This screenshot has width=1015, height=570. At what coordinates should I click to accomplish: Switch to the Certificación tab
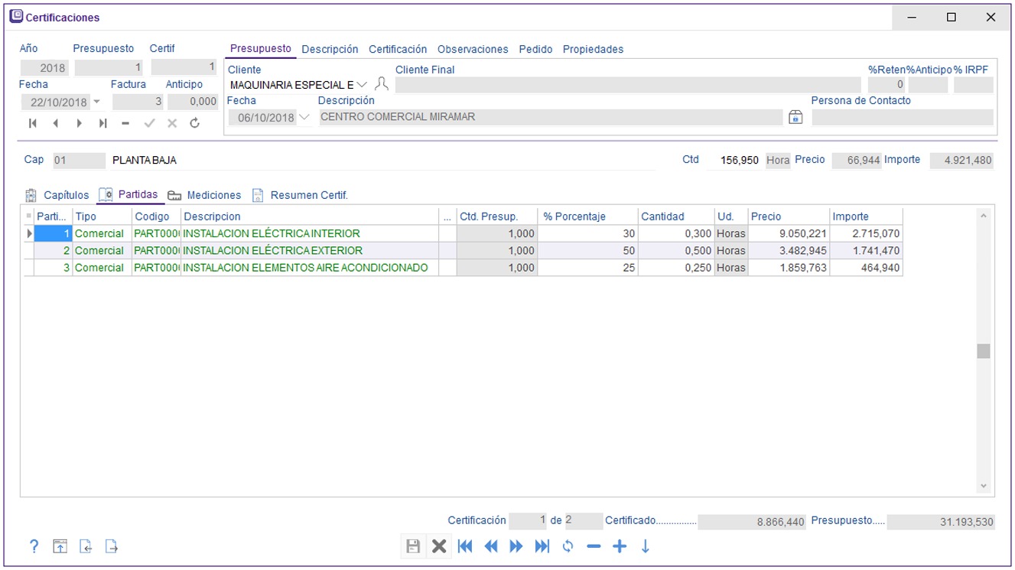coord(398,49)
